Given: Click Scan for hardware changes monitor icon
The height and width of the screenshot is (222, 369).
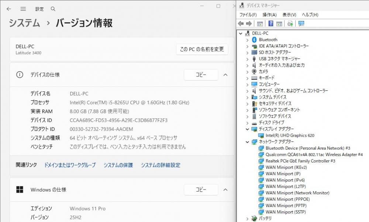Looking at the screenshot, I should point(301,24).
